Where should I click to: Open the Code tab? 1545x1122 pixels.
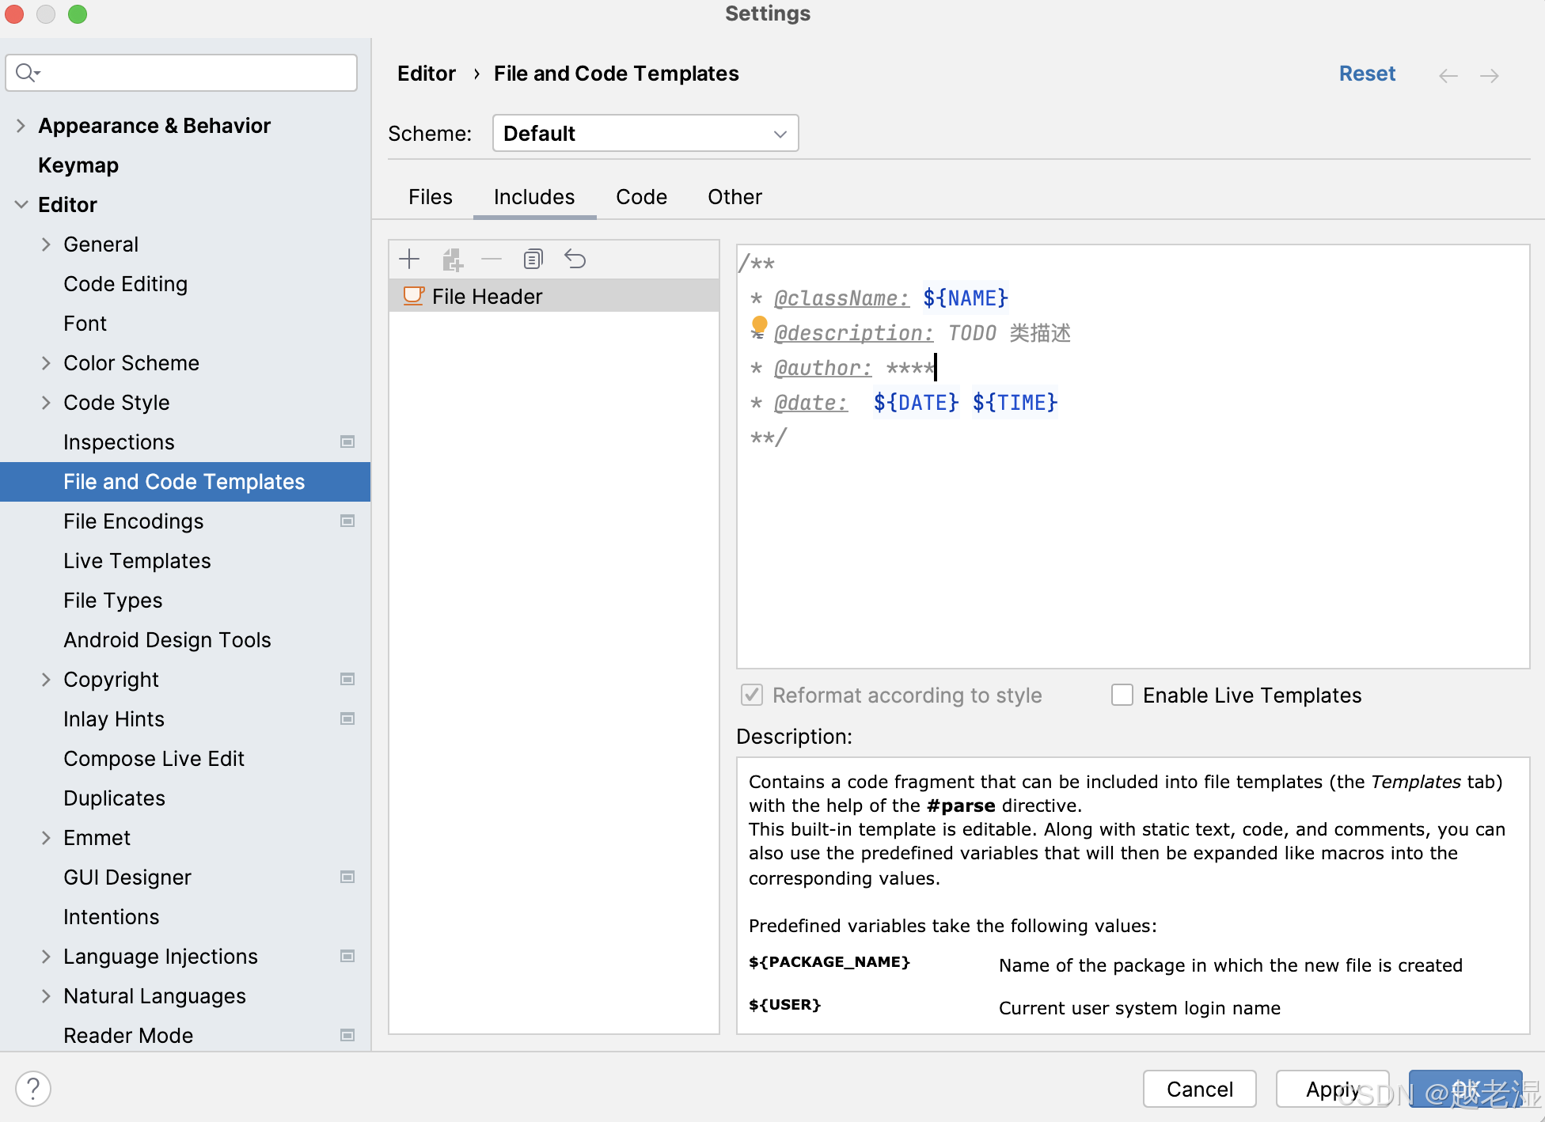click(641, 197)
